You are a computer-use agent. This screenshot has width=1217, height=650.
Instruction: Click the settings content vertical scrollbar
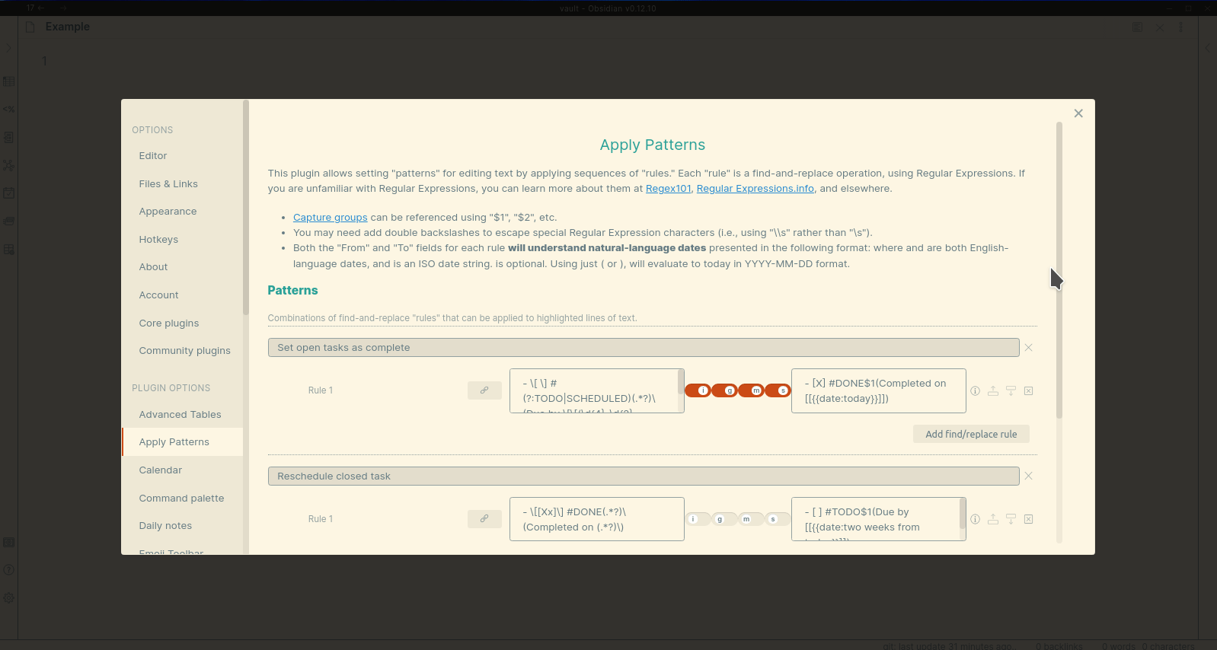pos(1059,270)
